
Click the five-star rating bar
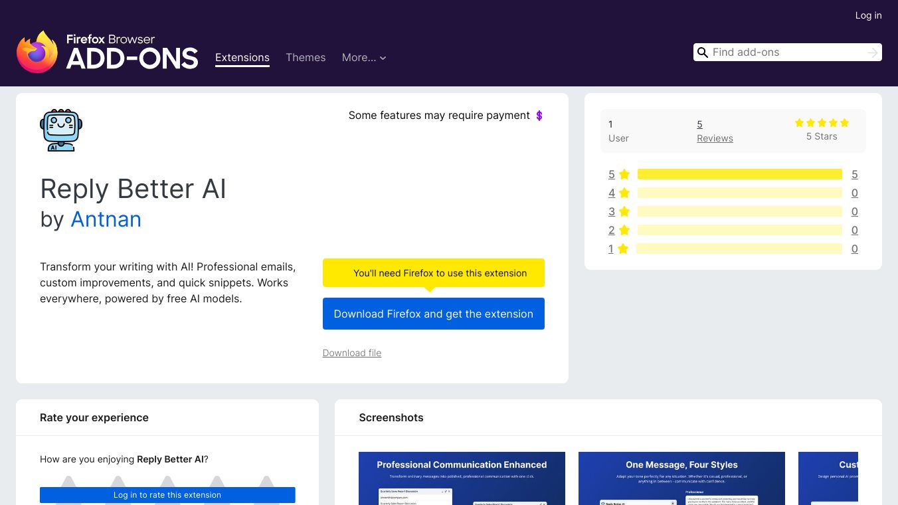[x=739, y=174]
